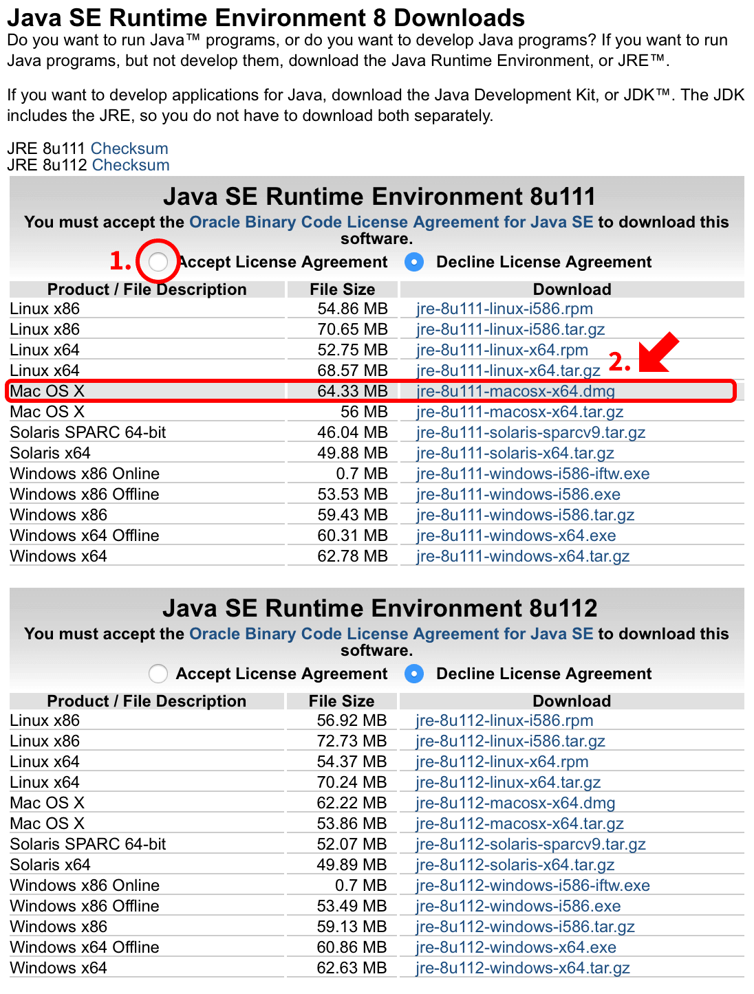Open the JRE 8u111 Checksum link

click(129, 148)
